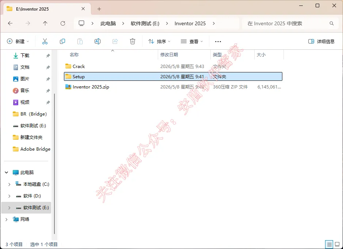Viewport: 343px width, 249px height.
Task: Click the Crack folder icon
Action: click(x=68, y=66)
